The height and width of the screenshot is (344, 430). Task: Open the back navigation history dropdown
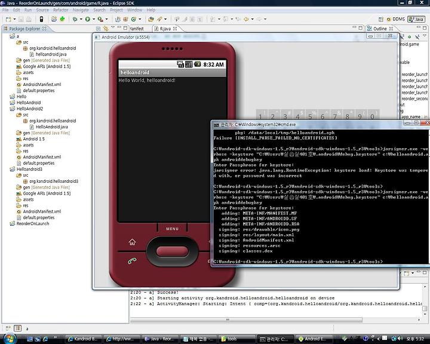(252, 19)
